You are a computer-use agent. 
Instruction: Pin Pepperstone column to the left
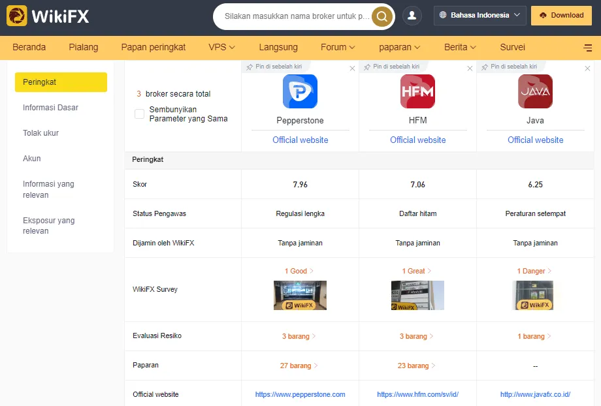pyautogui.click(x=274, y=67)
